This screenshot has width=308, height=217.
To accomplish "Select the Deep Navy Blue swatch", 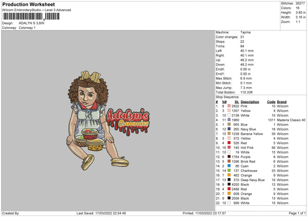I will point(229,180).
